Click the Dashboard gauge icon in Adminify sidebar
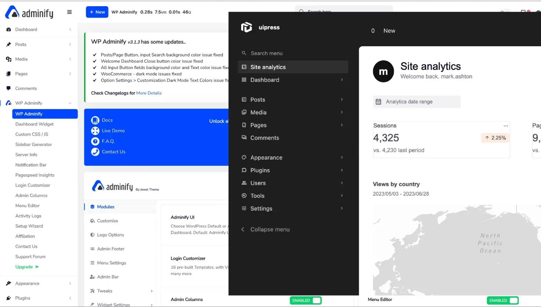The height and width of the screenshot is (307, 541). (9, 30)
